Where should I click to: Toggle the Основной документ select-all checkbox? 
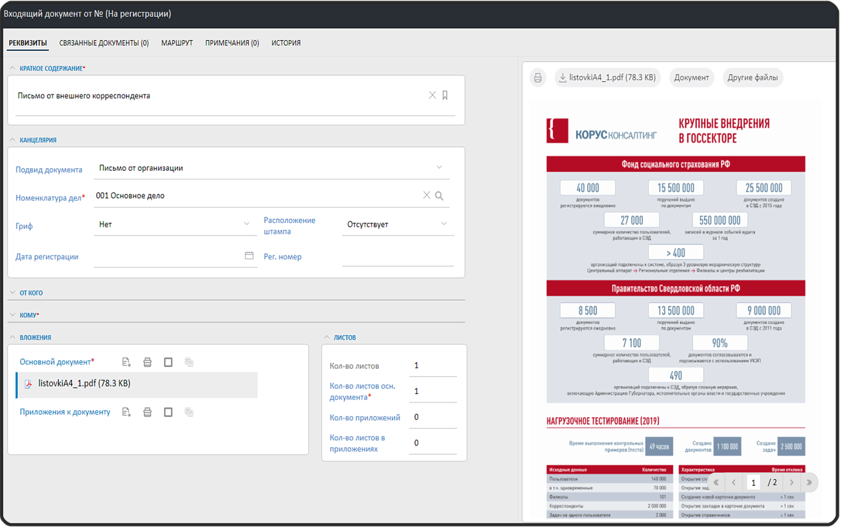tap(168, 362)
